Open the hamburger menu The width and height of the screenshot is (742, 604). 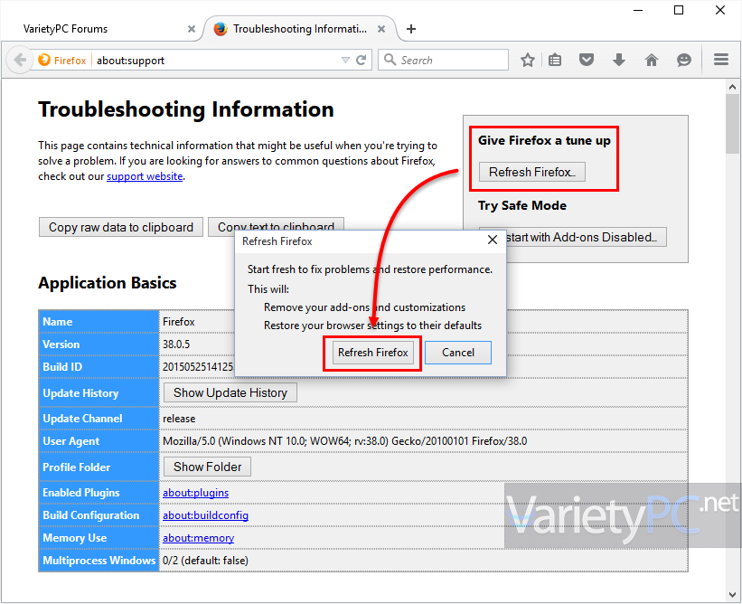721,59
